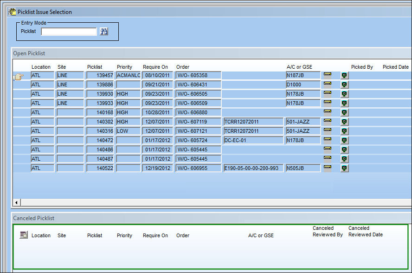Screen dimensions: 412x273
Task: Click the Picked By column header
Action: [362, 67]
